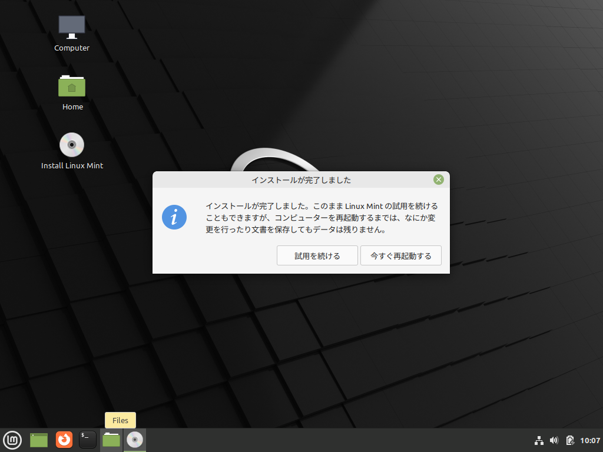Screen dimensions: 603x452
Task: Click the 試用を続ける button
Action: (x=317, y=255)
